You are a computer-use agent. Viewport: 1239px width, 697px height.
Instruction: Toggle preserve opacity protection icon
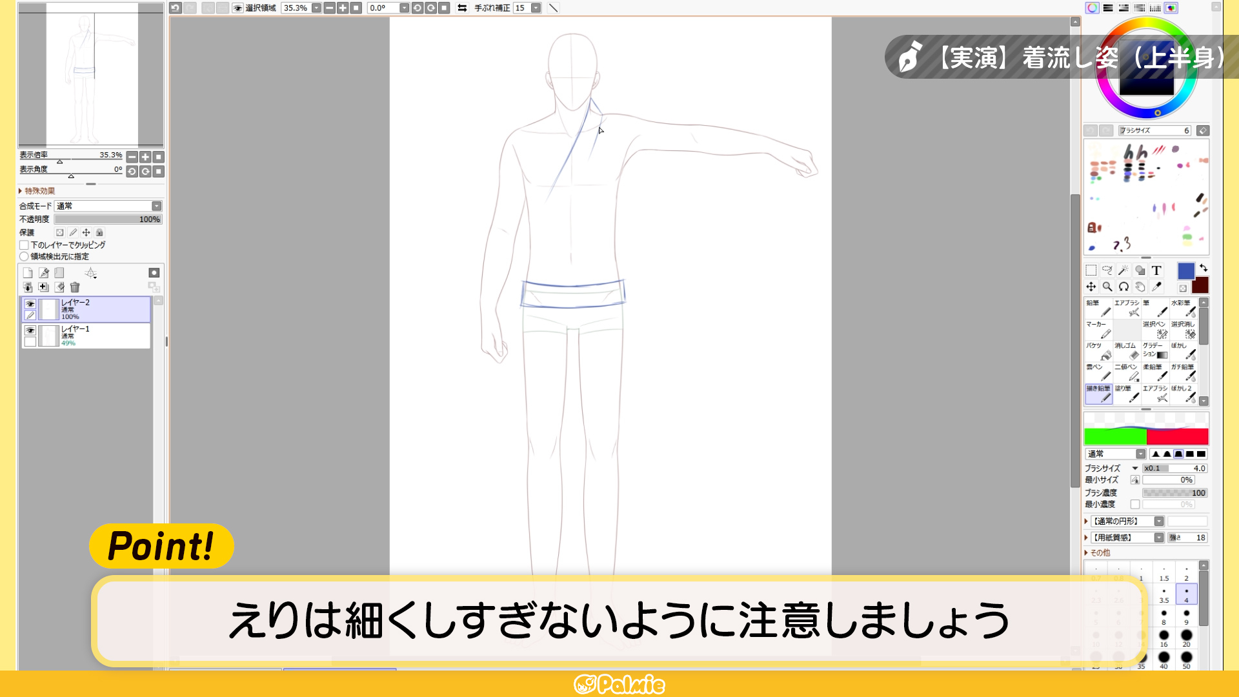tap(59, 232)
